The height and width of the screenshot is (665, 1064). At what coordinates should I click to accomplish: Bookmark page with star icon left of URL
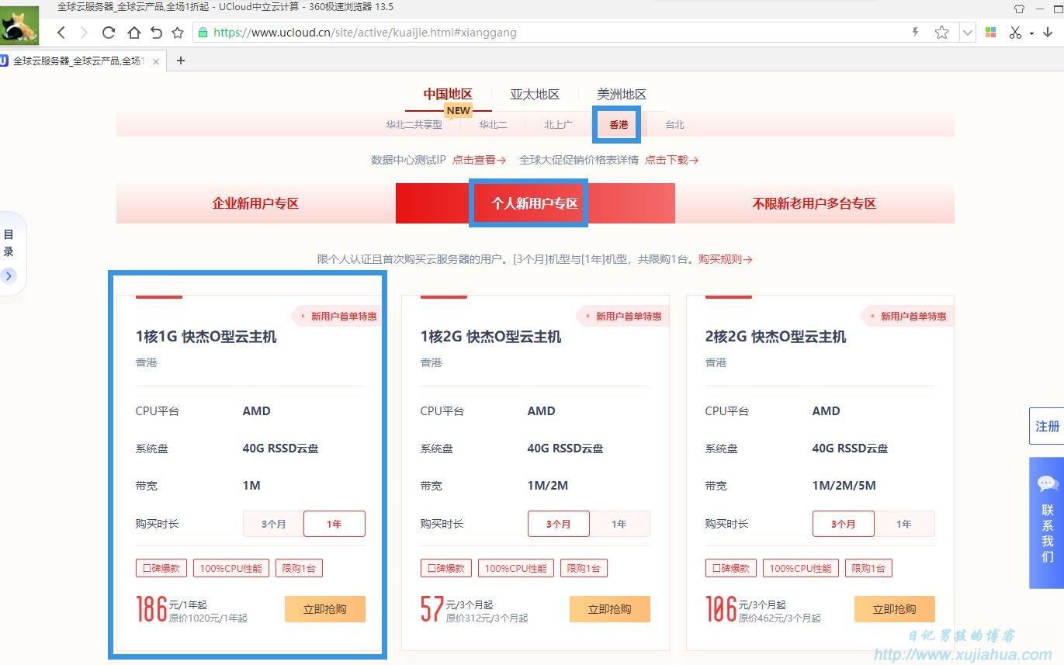coord(178,33)
